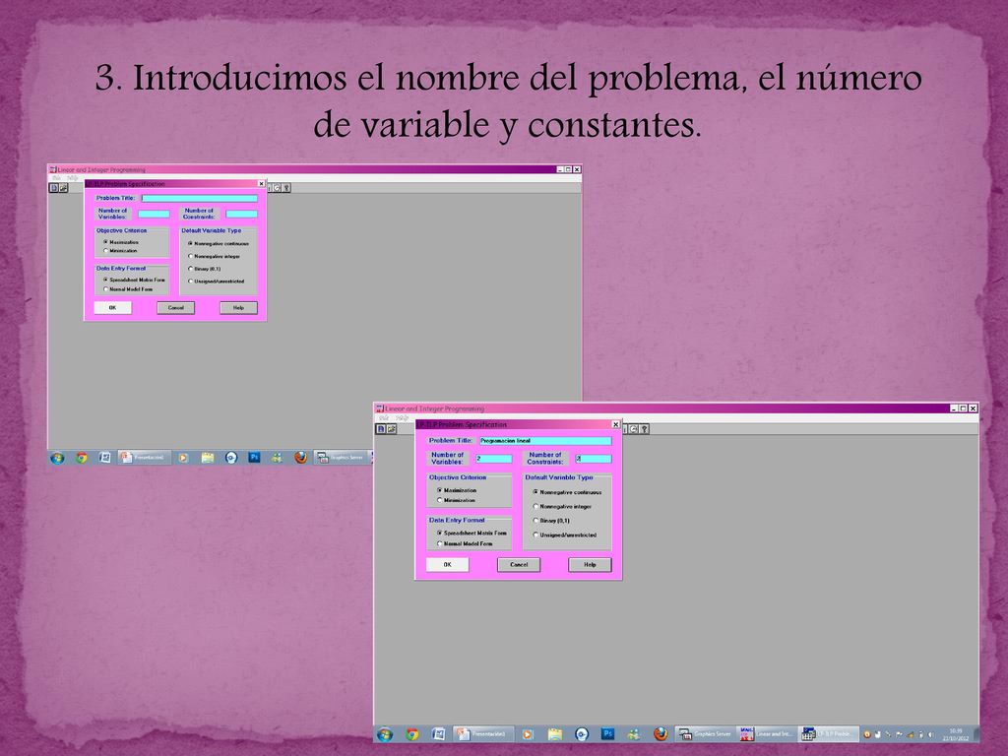Click Cancel in the Programacion lineal dialog
The width and height of the screenshot is (1008, 756).
(519, 564)
